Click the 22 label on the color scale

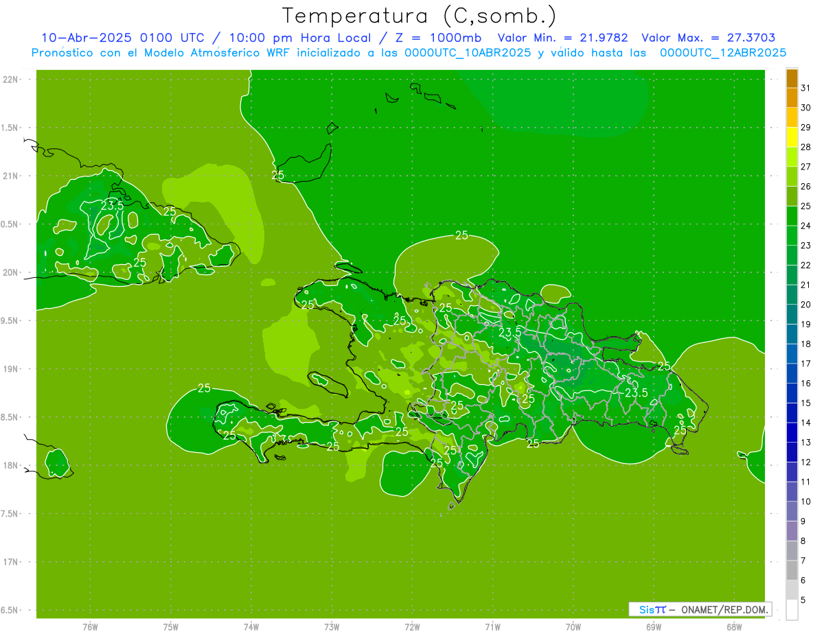[x=806, y=266]
